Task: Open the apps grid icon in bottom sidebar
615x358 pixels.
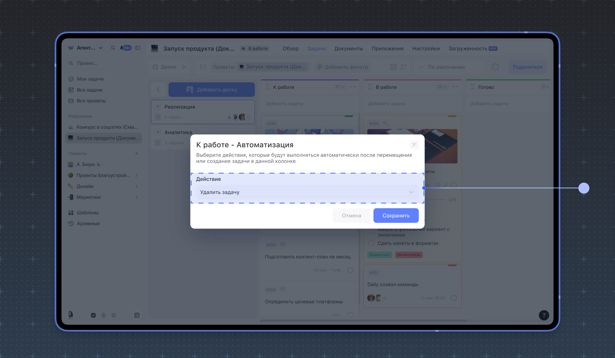Action: (x=137, y=315)
